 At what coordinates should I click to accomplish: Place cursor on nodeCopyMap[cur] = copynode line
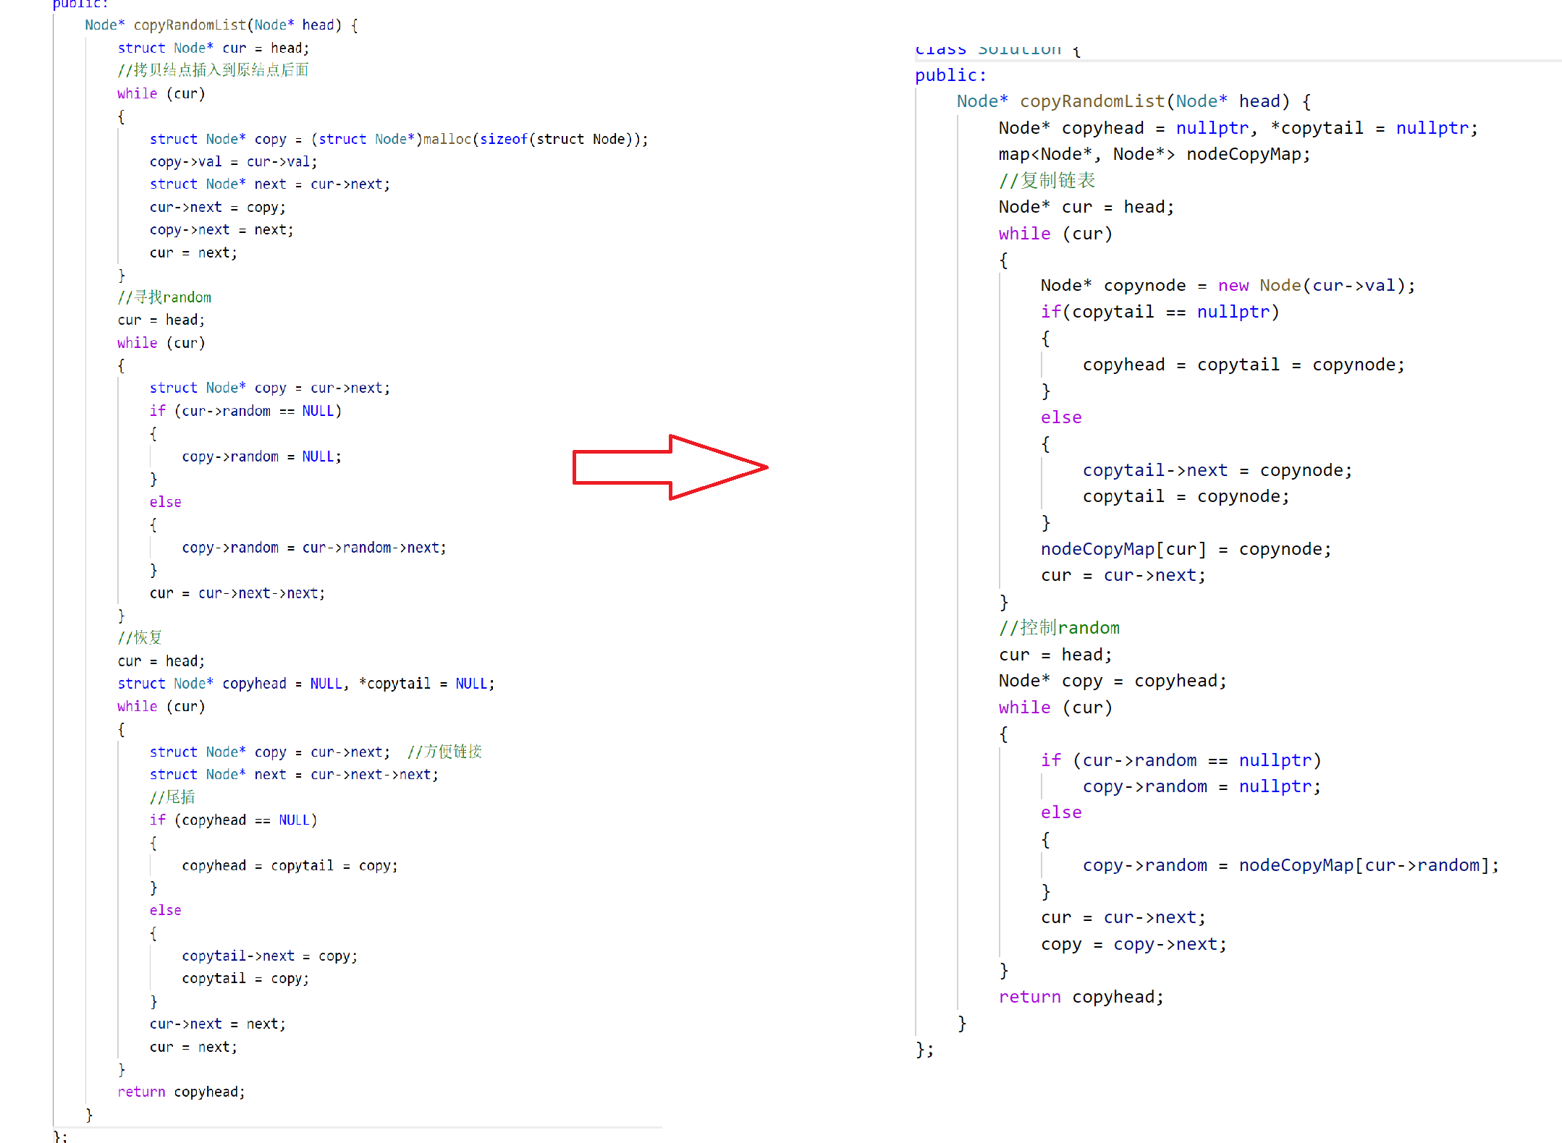pyautogui.click(x=1186, y=549)
